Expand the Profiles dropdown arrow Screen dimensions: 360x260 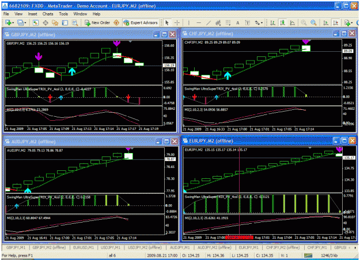point(25,22)
